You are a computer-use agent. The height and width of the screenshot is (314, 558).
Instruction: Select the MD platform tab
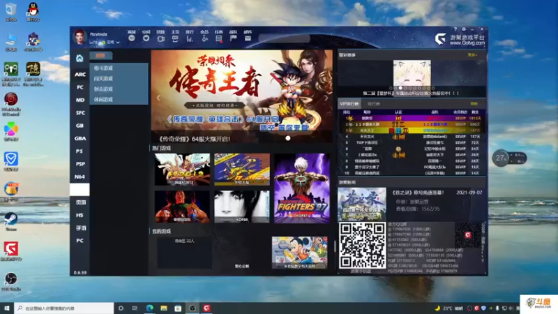tap(80, 100)
